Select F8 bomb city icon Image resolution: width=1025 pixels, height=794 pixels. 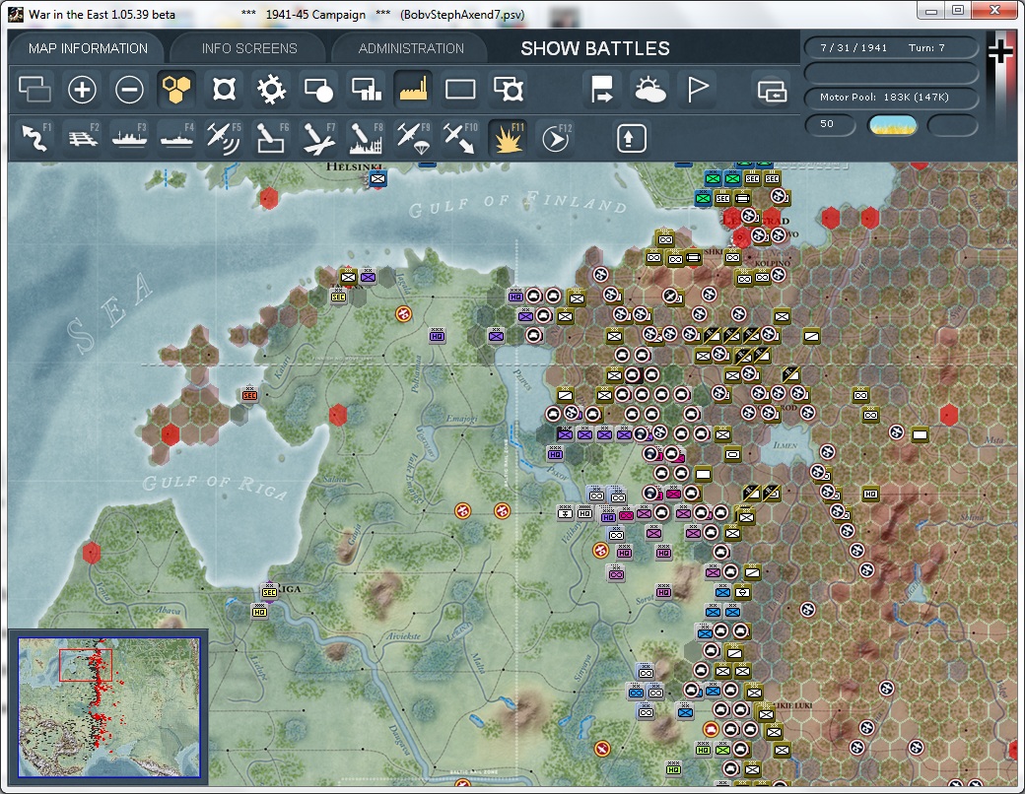[x=366, y=137]
